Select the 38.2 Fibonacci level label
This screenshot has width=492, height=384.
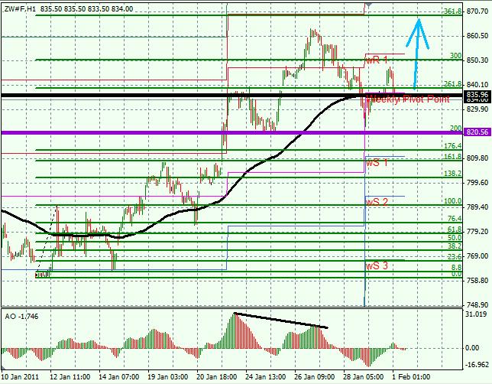coord(455,246)
